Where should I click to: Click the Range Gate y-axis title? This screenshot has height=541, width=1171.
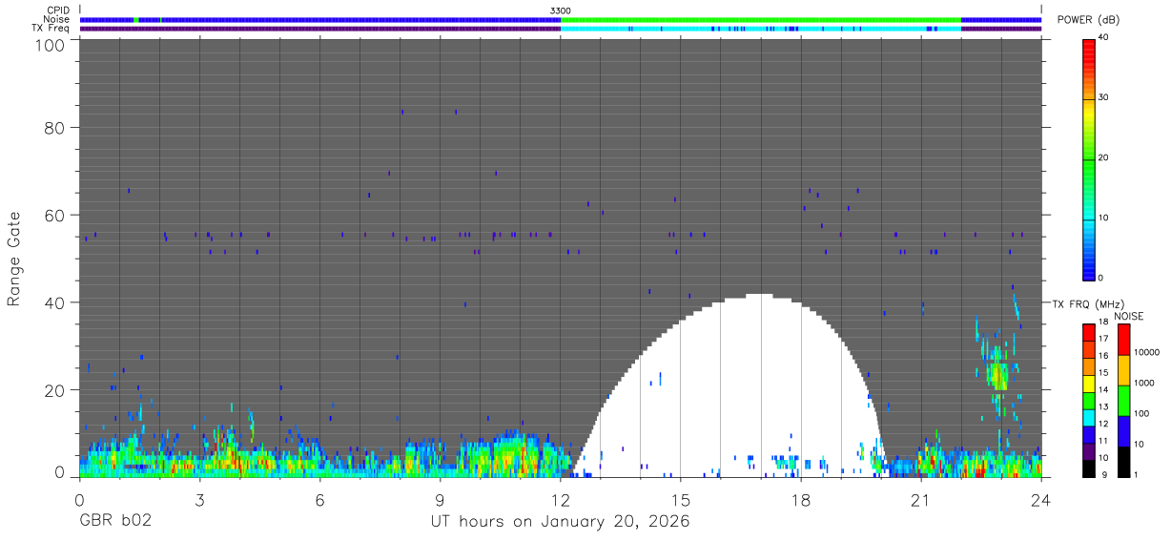click(14, 258)
